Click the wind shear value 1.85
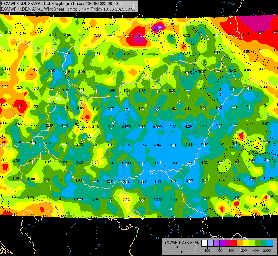This screenshot has width=278, height=256. [19, 106]
